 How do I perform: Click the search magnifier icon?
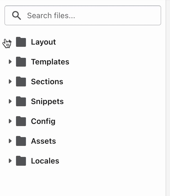tap(17, 16)
